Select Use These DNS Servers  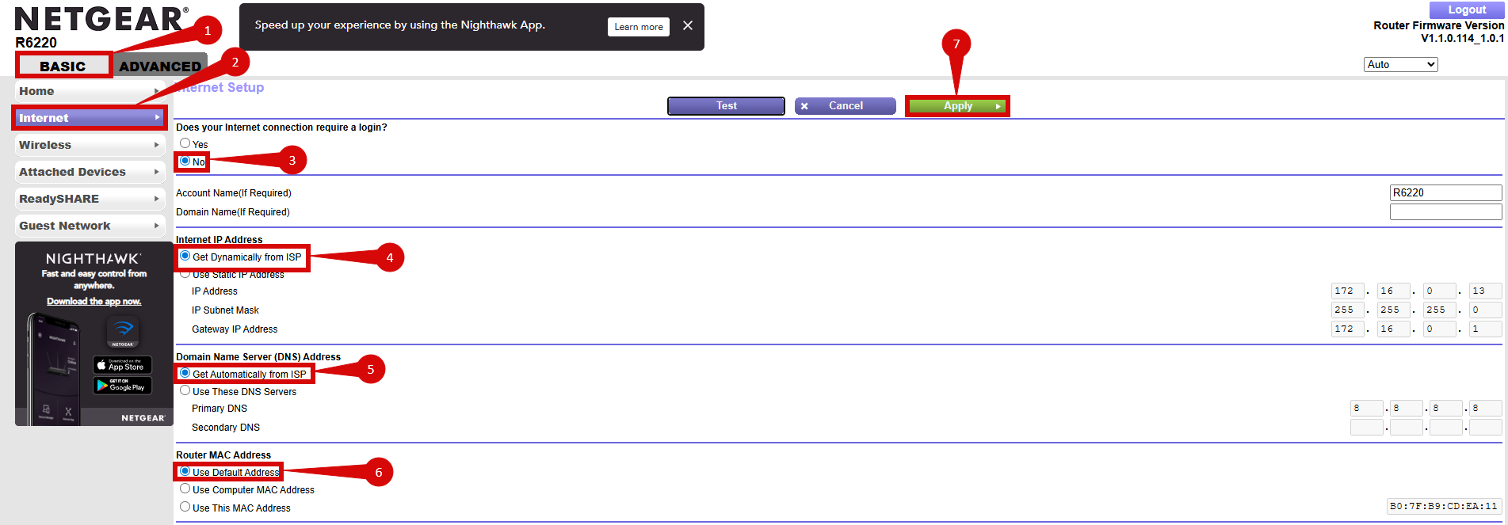(185, 390)
